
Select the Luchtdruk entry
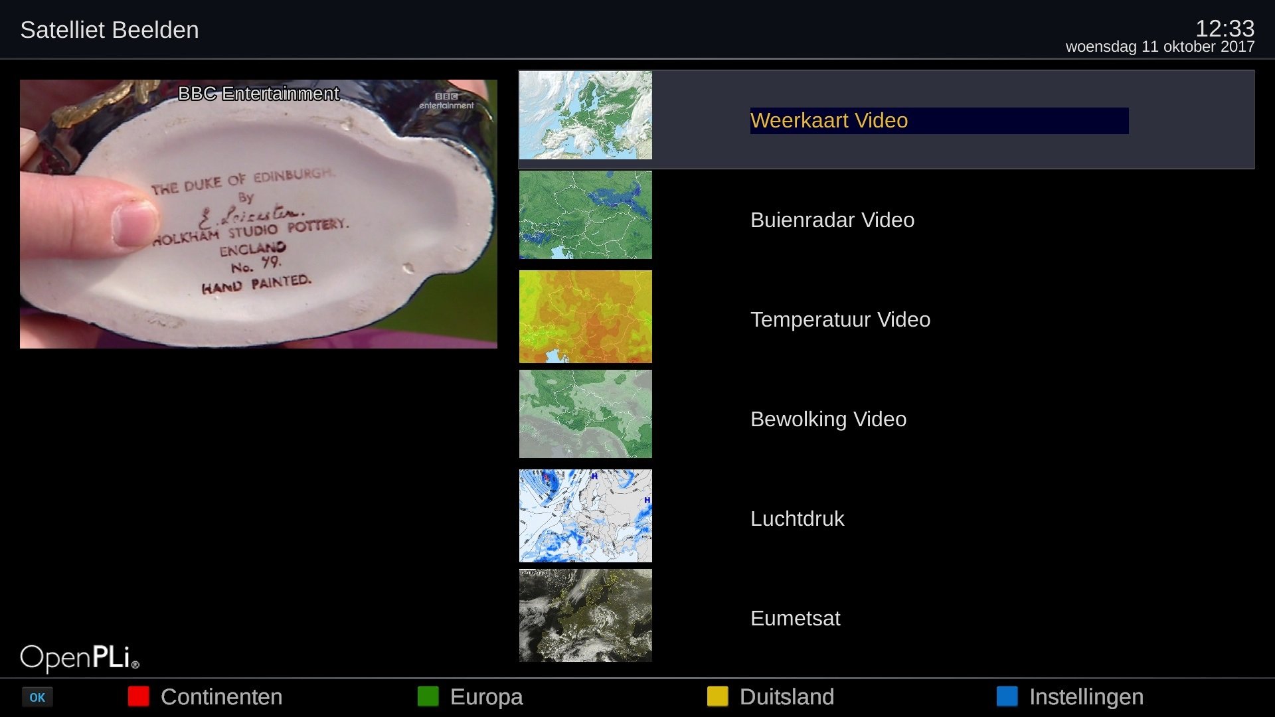click(797, 518)
